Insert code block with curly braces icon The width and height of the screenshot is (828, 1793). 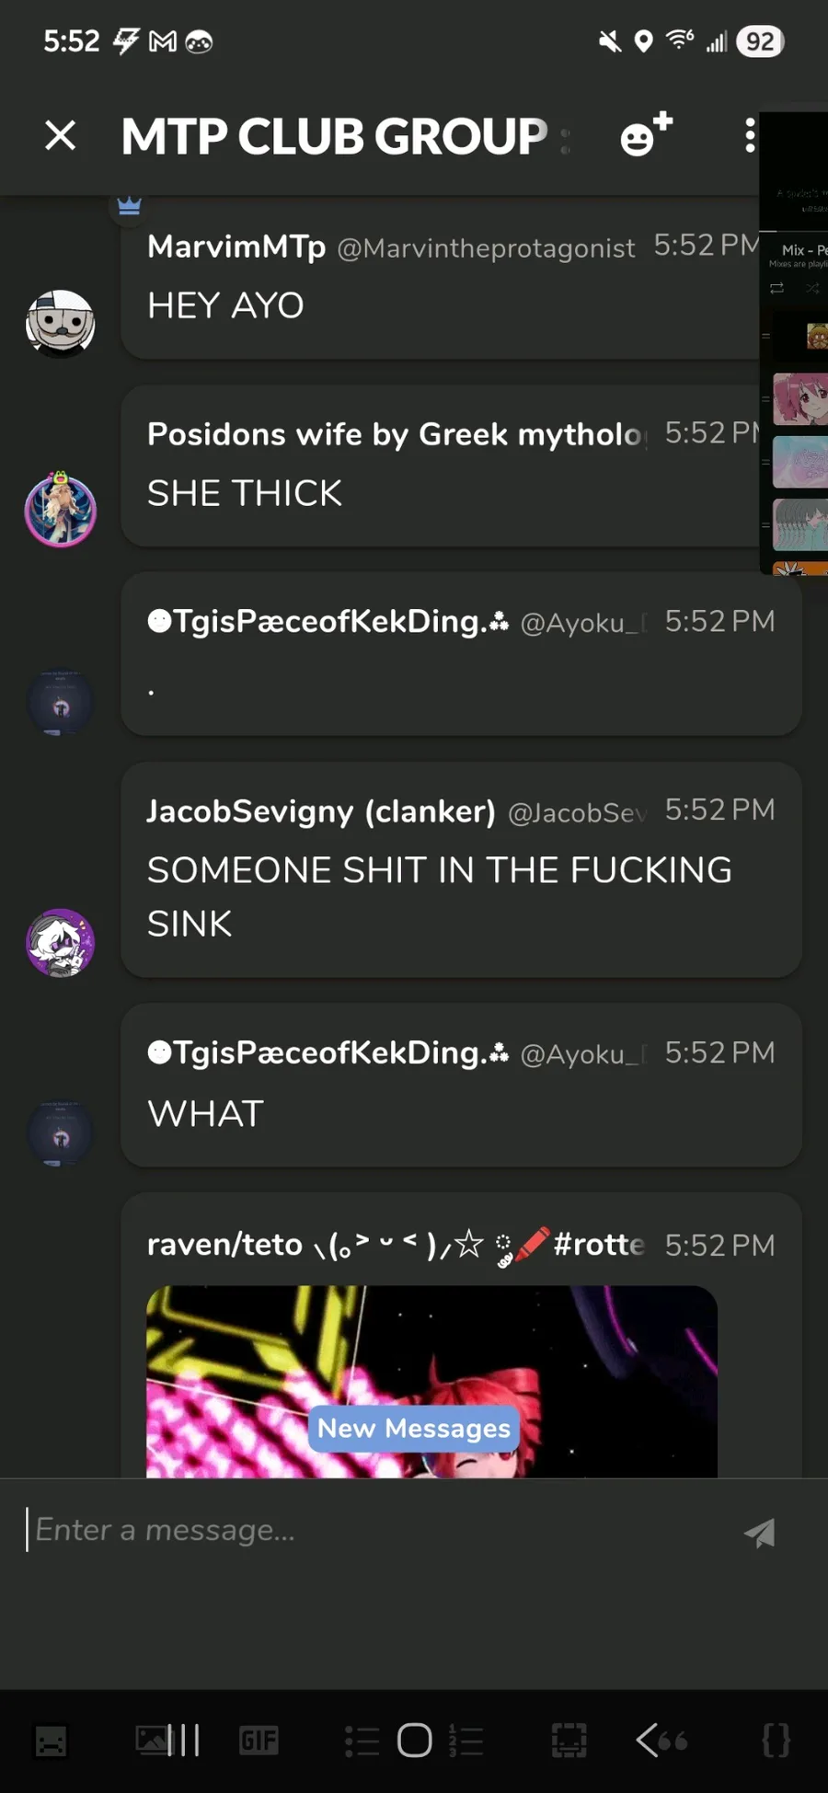point(776,1740)
